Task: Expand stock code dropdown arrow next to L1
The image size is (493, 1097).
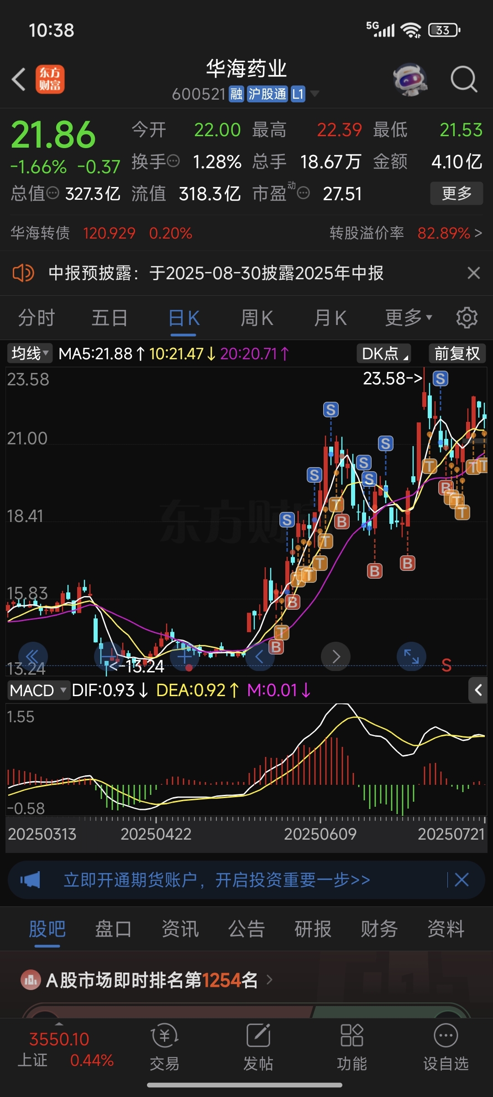Action: pos(315,94)
